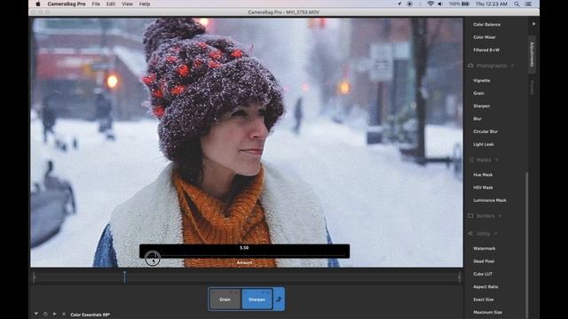Click the play icon in the bottom bar
This screenshot has width=568, height=319.
pyautogui.click(x=54, y=314)
